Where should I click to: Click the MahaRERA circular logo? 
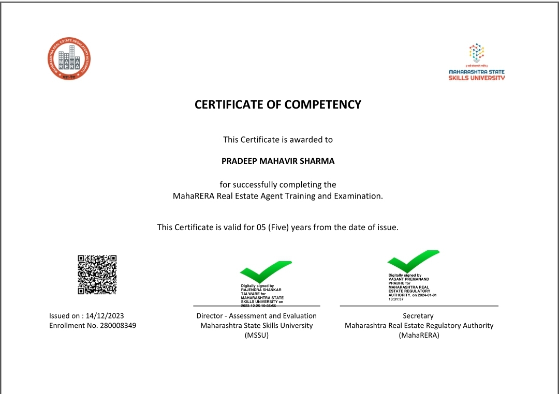(69, 59)
